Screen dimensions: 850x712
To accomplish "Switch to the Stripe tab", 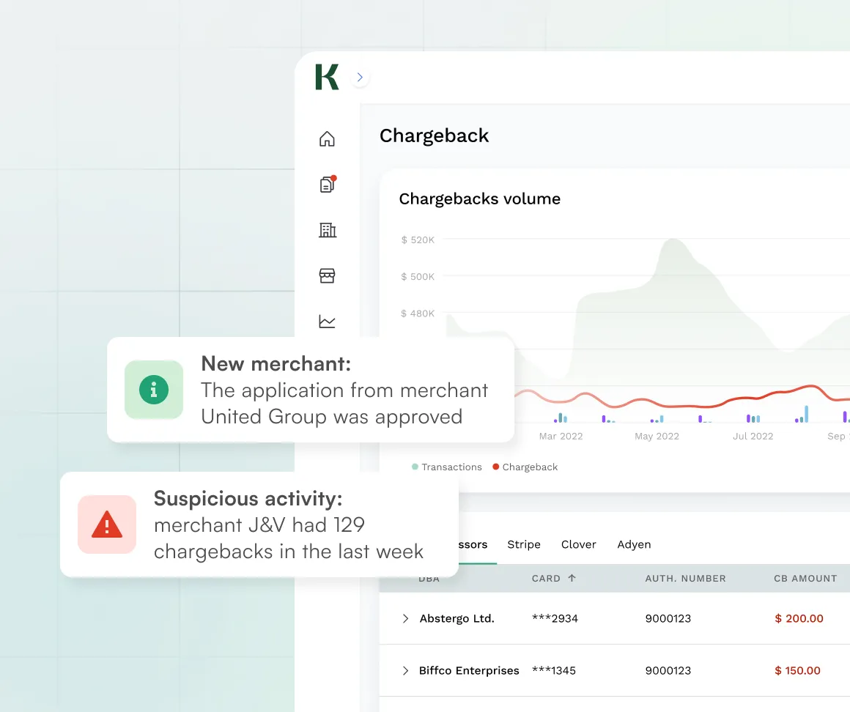I will (x=523, y=544).
